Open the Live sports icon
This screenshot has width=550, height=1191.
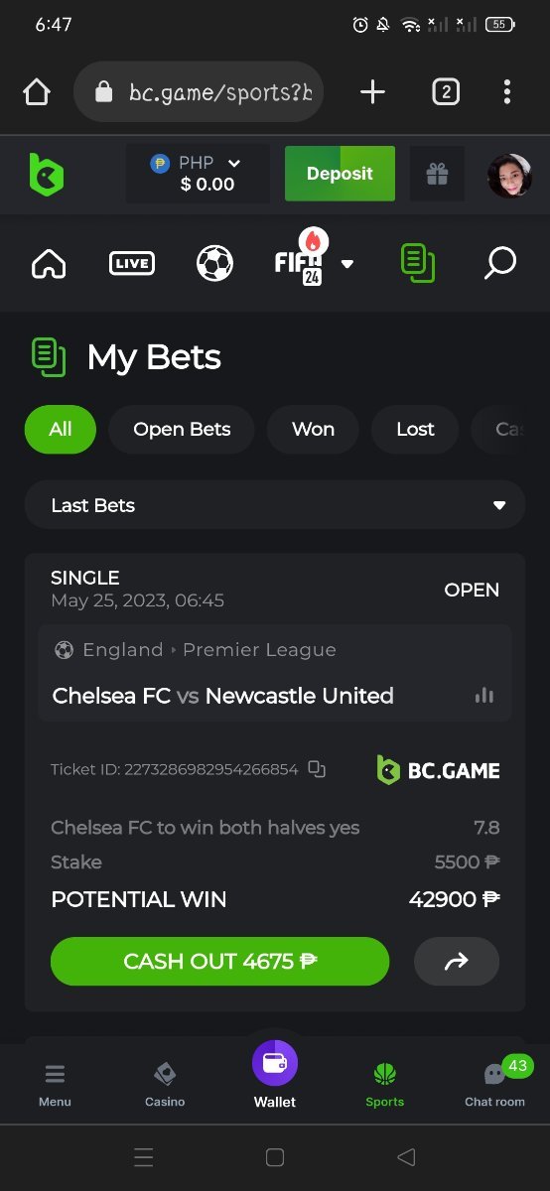132,263
